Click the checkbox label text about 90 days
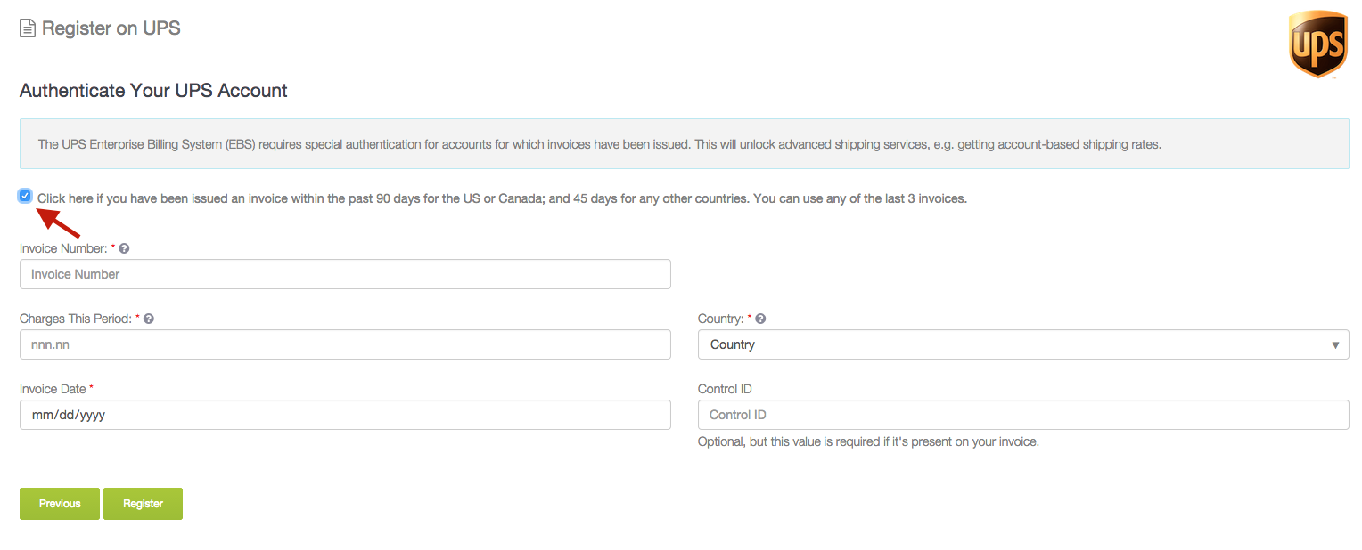The width and height of the screenshot is (1362, 550). [x=502, y=198]
